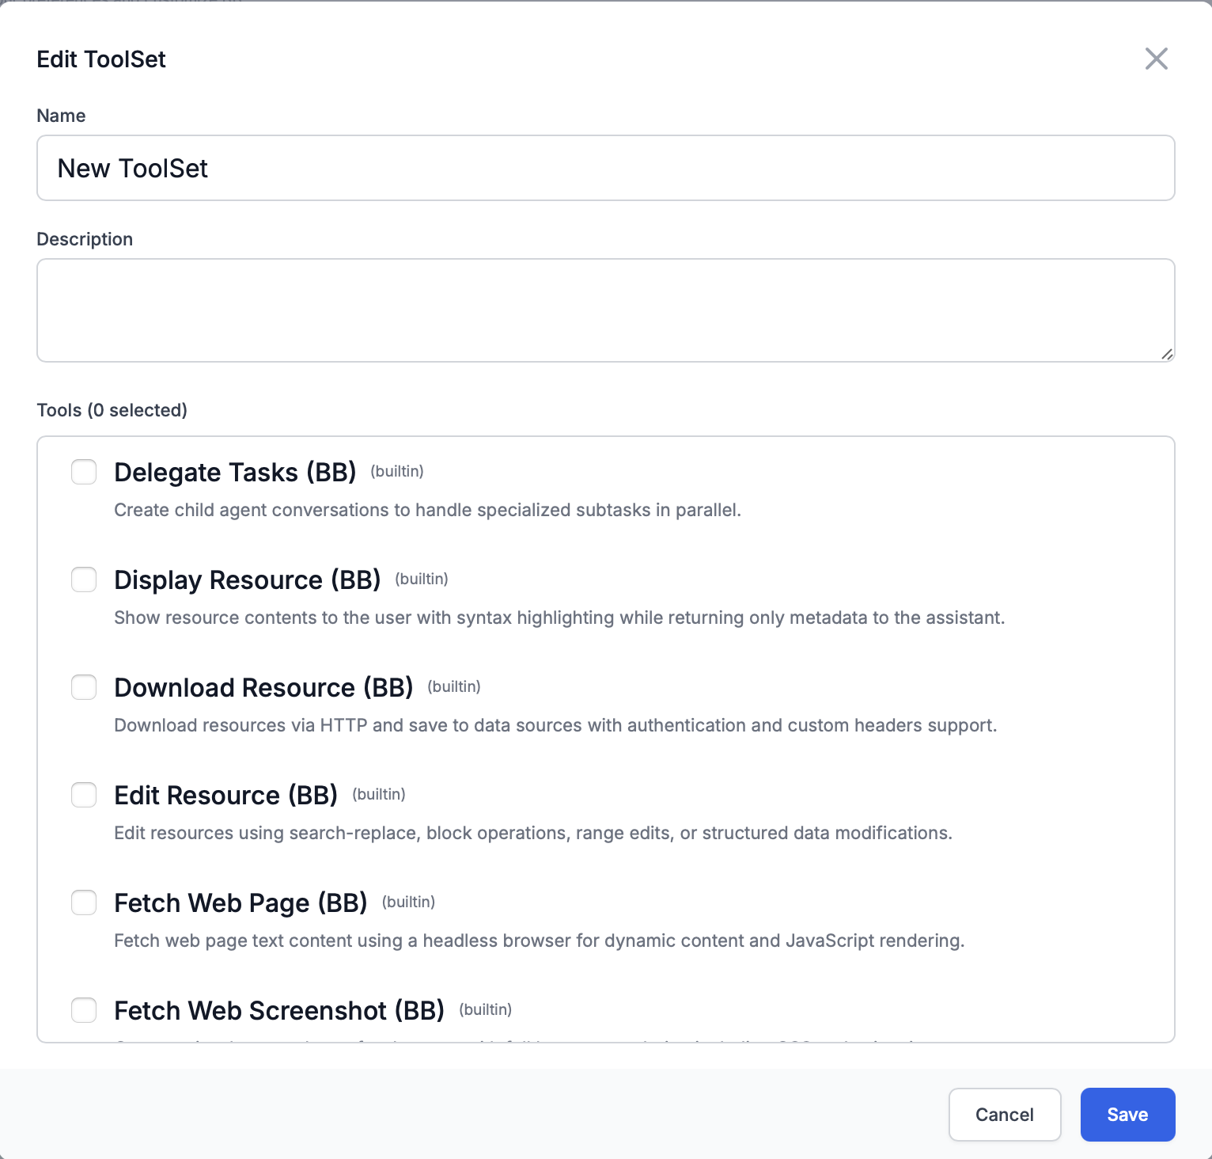Check the Edit Resource (BB) checkbox
Image resolution: width=1212 pixels, height=1159 pixels.
[83, 795]
